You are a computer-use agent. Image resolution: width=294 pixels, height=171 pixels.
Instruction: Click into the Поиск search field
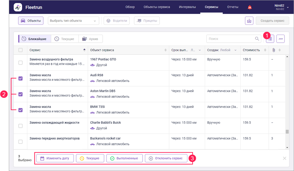(230, 39)
